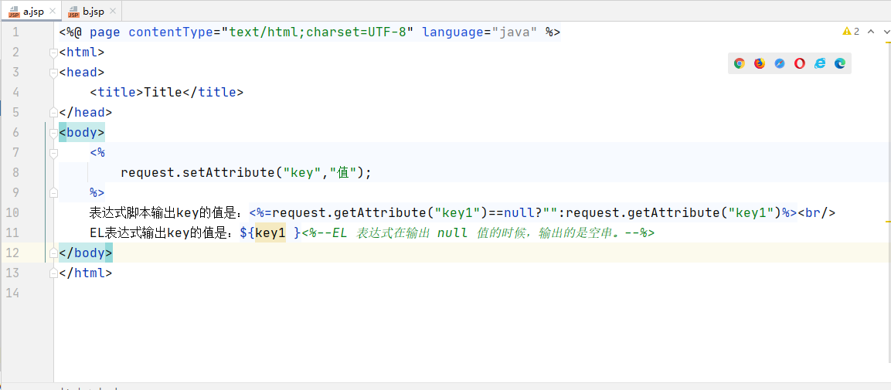Viewport: 891px width, 390px height.
Task: Click fold end marker at </body> line 12
Action: 53,253
